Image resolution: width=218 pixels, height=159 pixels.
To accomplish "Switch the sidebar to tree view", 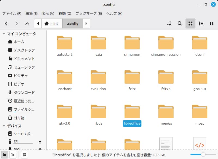I will pyautogui.click(x=13, y=155).
